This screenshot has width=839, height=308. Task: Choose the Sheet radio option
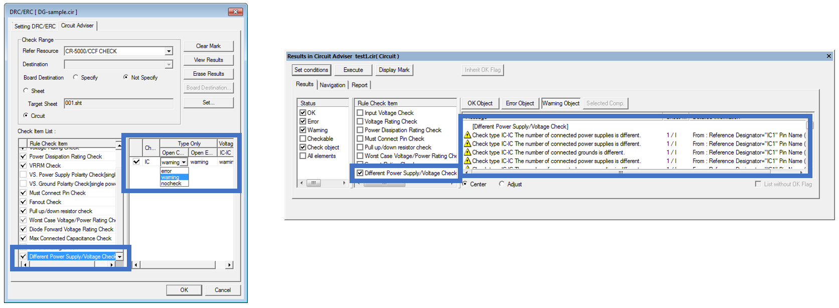tap(26, 91)
